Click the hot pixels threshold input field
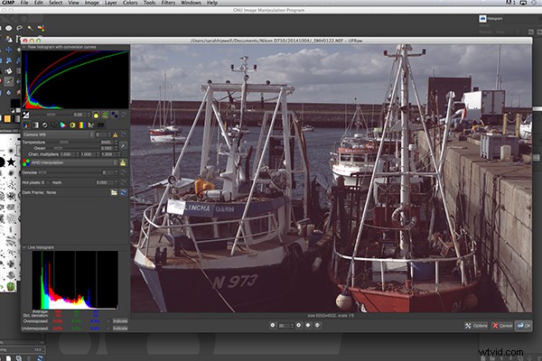 click(x=105, y=182)
